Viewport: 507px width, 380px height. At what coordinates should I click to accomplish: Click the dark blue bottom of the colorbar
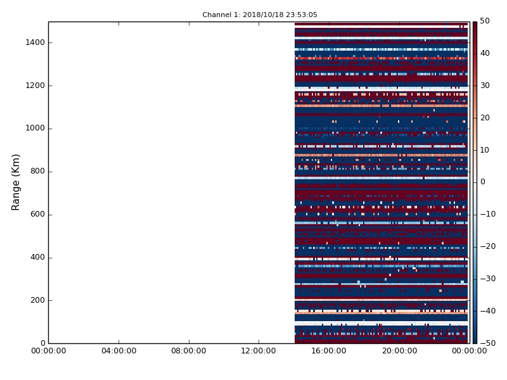pyautogui.click(x=475, y=340)
